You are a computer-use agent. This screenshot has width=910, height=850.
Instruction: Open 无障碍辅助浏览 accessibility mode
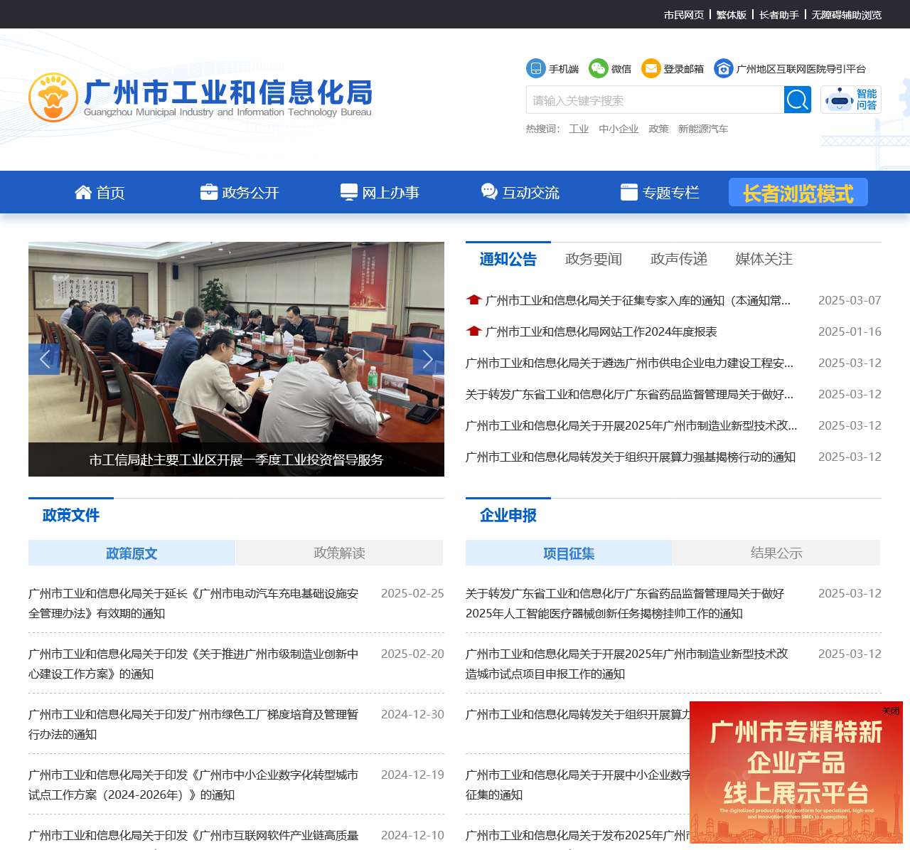click(847, 14)
